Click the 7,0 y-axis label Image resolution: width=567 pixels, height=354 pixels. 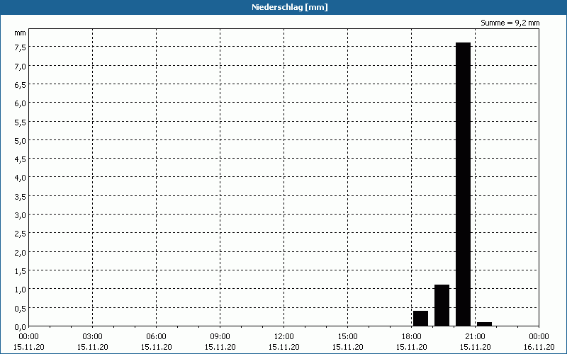[x=21, y=67]
